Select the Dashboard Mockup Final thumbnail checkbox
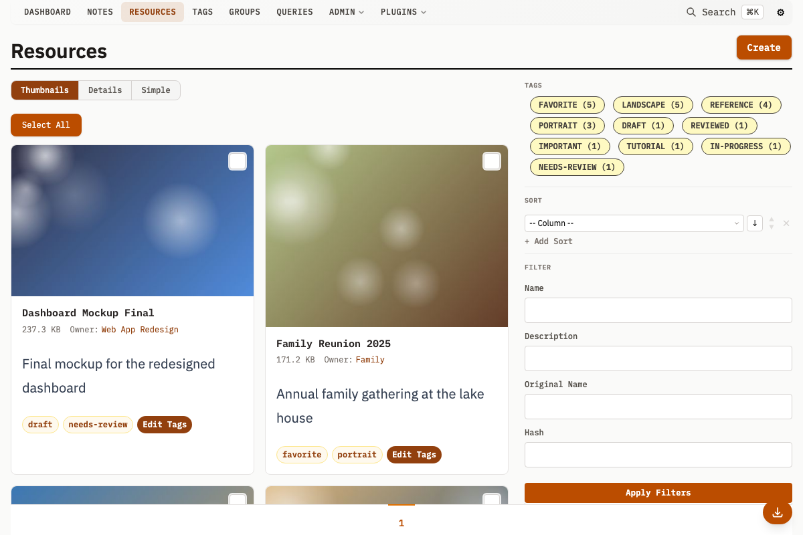Image resolution: width=803 pixels, height=535 pixels. (x=238, y=161)
